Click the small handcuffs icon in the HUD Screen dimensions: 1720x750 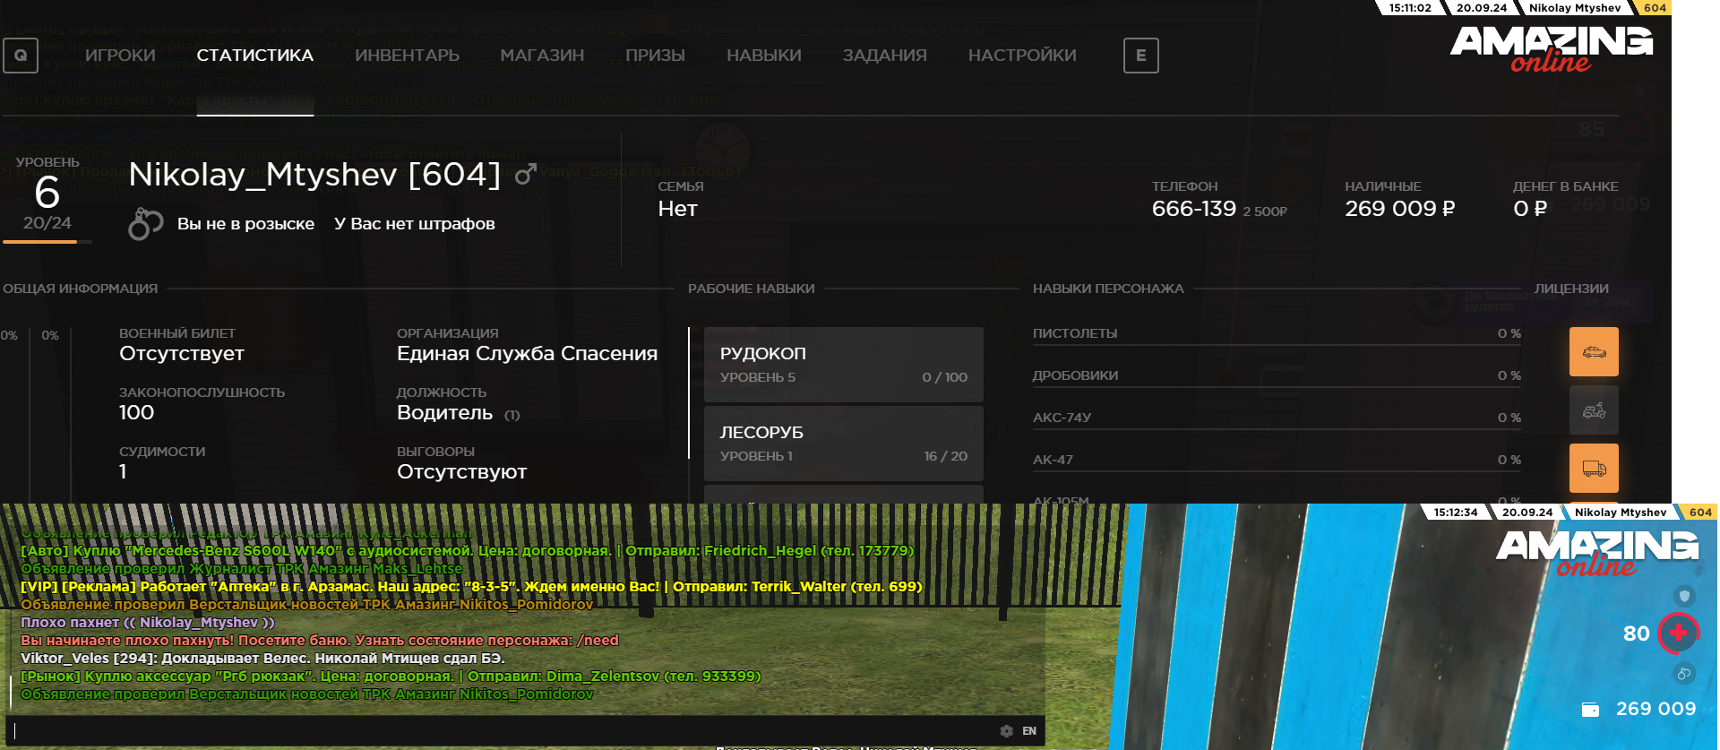1684,674
